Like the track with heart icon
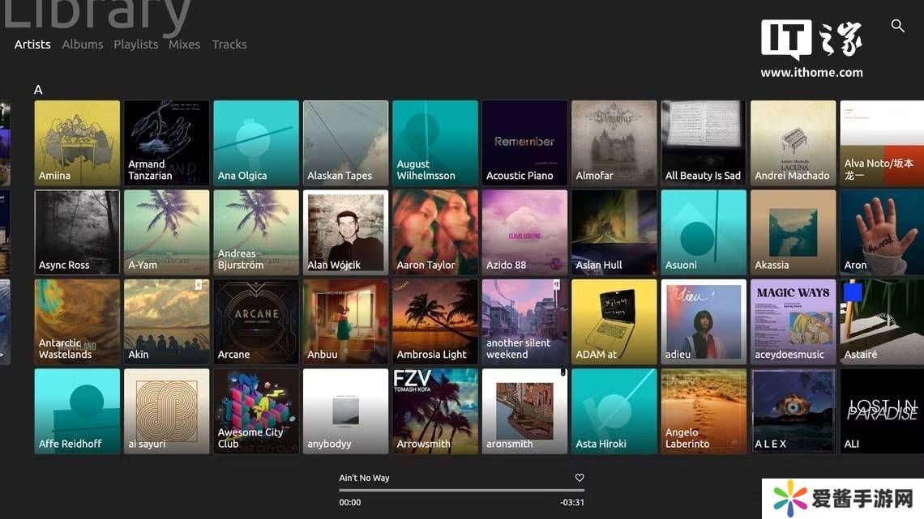The width and height of the screenshot is (924, 519). (x=580, y=478)
